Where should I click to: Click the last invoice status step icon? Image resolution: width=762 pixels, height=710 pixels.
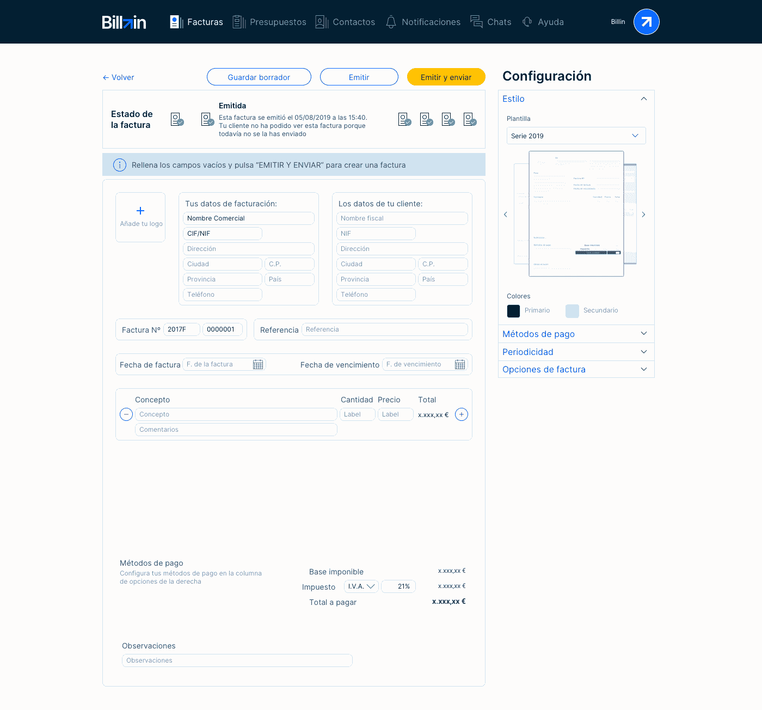[470, 119]
